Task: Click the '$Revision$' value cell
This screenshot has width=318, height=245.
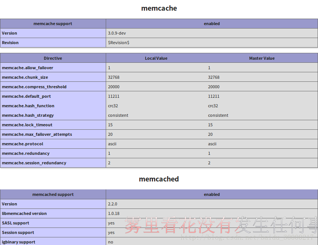Action: (212, 43)
